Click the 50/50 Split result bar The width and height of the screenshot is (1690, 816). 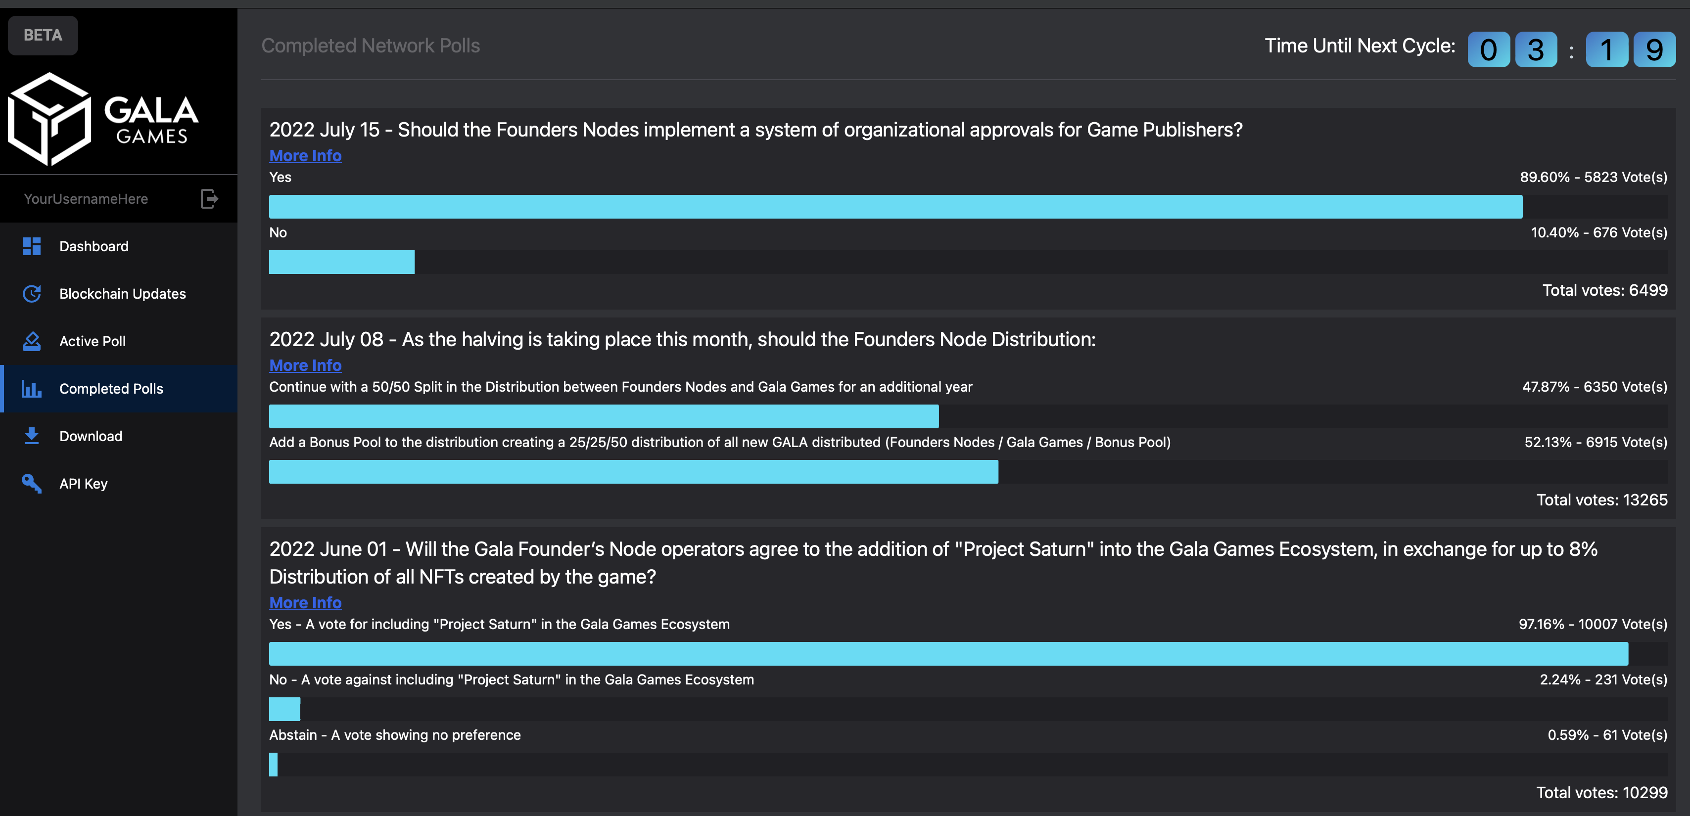click(x=604, y=416)
